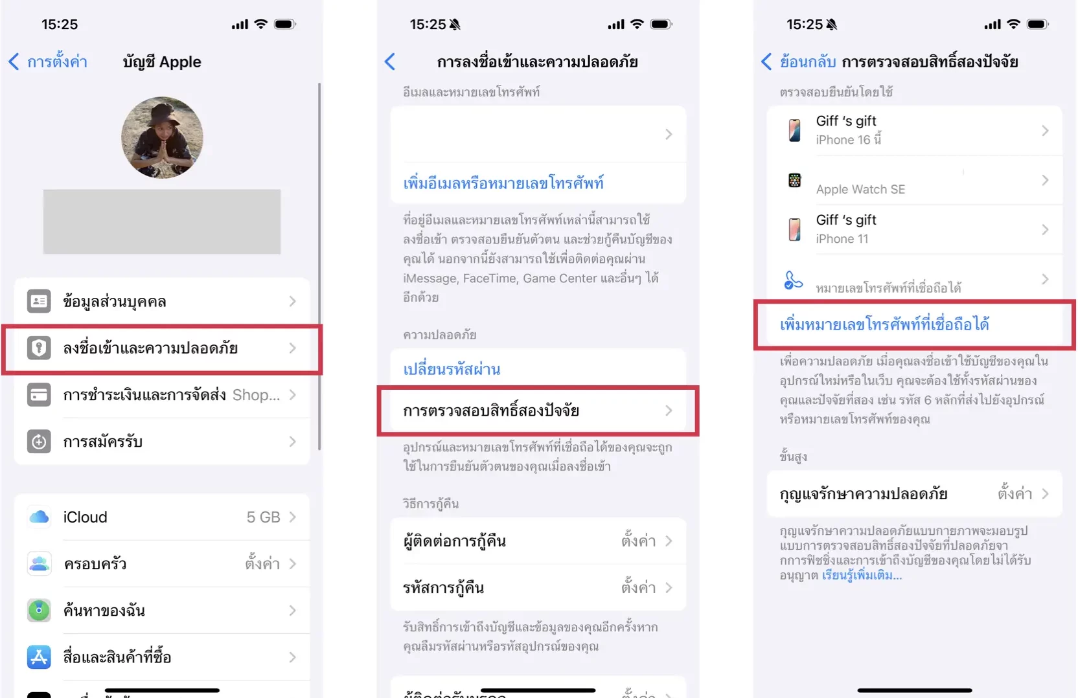Tap the ครอบครัว family sharing icon
Screen dimensions: 1078x698
39,563
